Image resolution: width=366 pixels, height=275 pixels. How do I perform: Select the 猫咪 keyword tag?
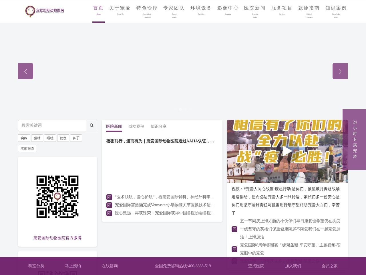[37, 138]
